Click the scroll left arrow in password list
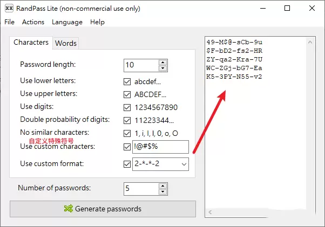The height and width of the screenshot is (227, 325). click(x=210, y=212)
